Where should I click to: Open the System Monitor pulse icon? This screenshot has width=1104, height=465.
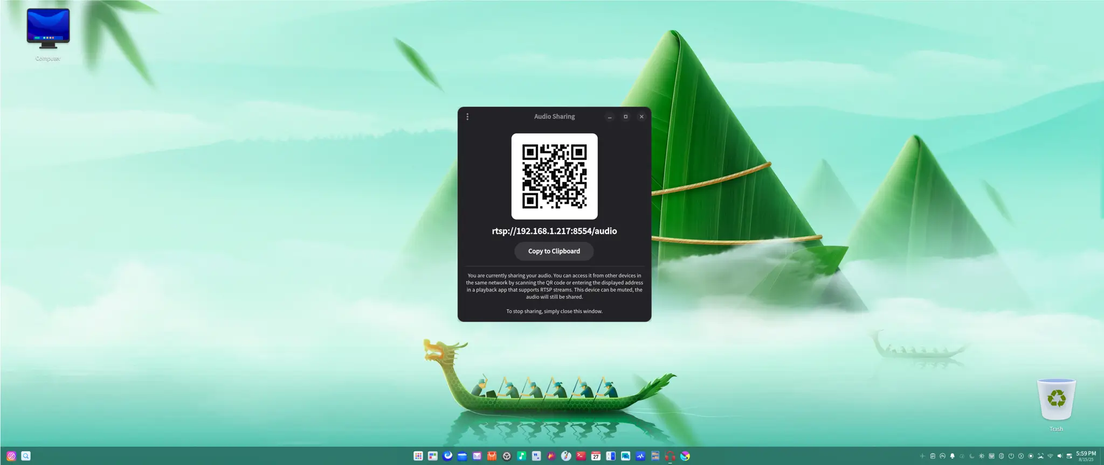coord(640,456)
